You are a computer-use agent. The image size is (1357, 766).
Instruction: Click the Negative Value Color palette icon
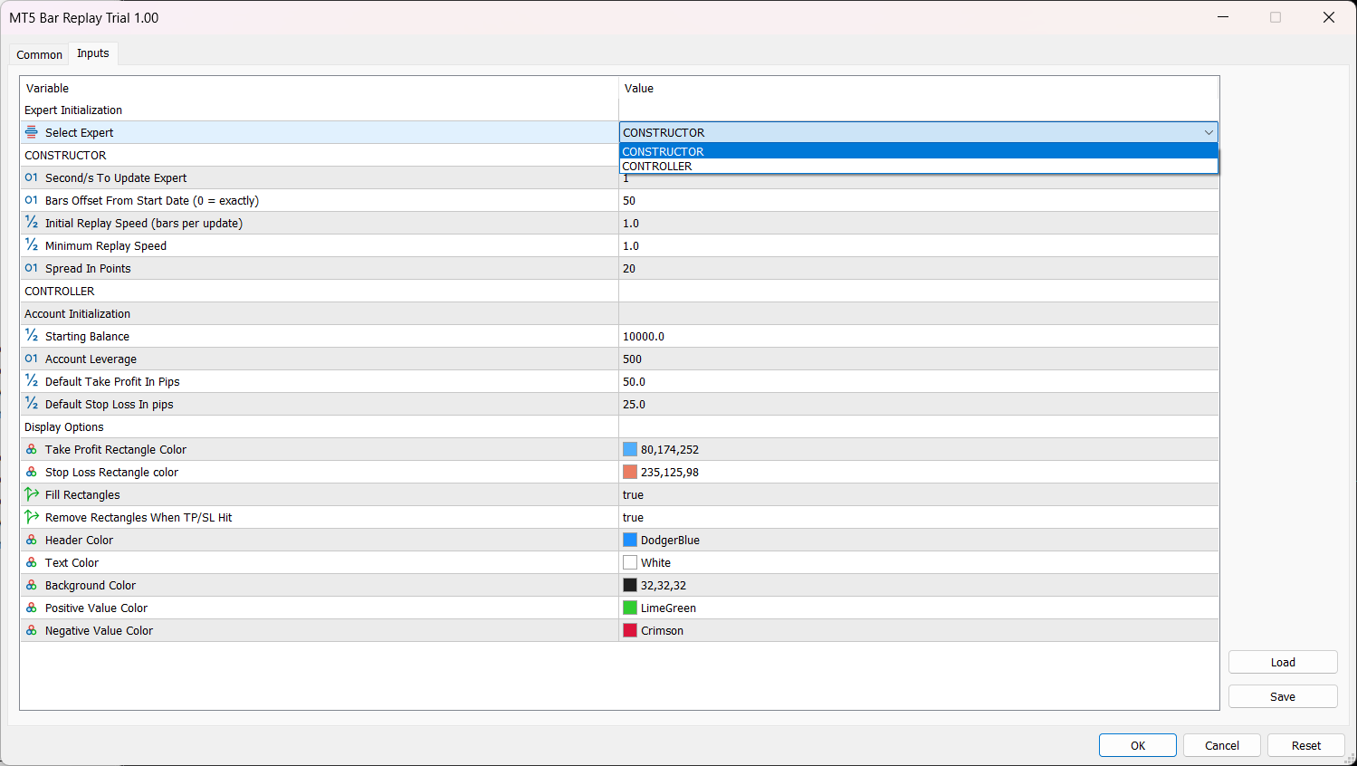[32, 630]
